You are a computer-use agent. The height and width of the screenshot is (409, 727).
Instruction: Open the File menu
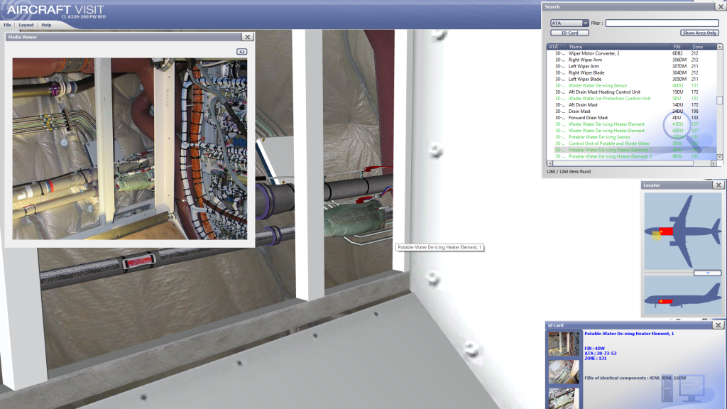[x=7, y=25]
